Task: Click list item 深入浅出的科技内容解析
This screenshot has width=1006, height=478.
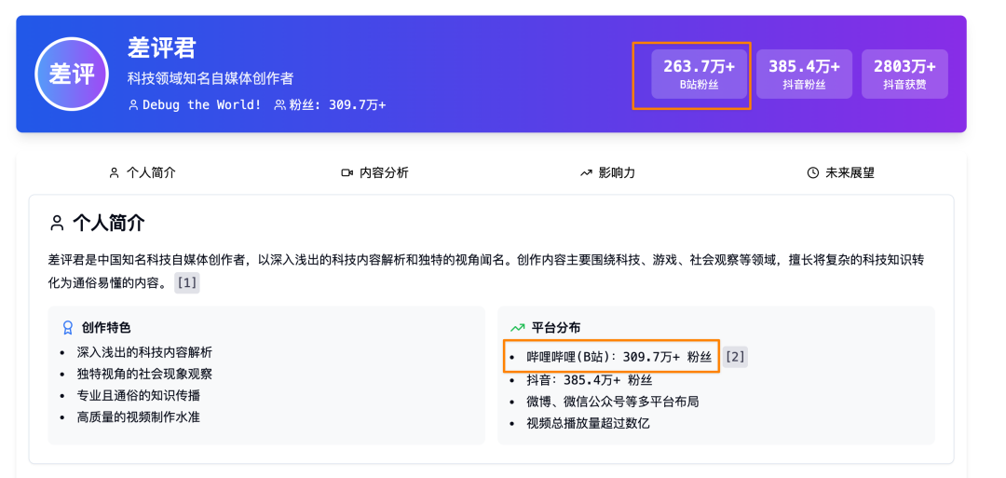Action: 144,352
